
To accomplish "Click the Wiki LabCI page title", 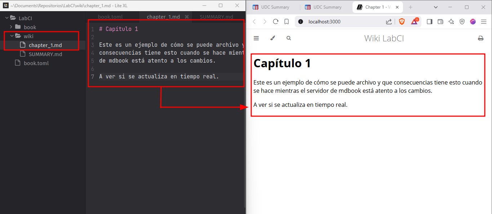I will [x=384, y=38].
